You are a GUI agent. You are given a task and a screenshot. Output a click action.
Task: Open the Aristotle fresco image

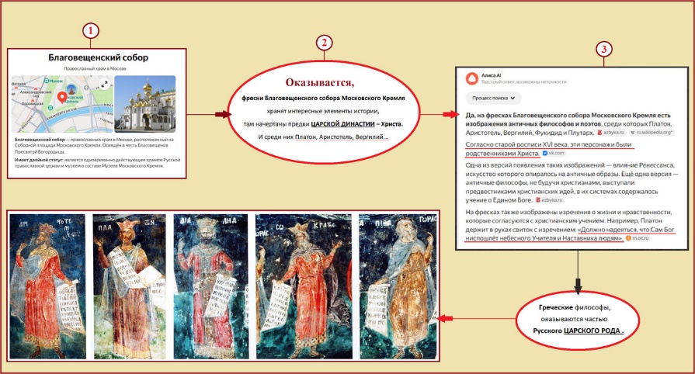(48, 286)
